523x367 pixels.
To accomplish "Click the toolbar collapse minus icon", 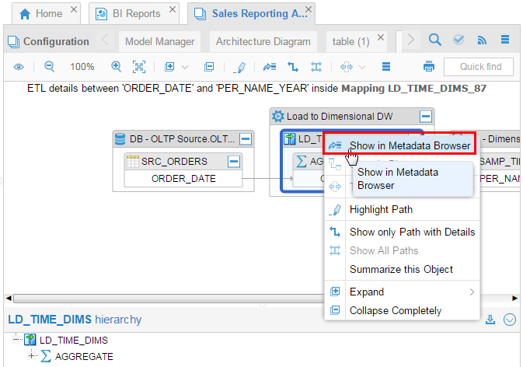I will tap(209, 67).
